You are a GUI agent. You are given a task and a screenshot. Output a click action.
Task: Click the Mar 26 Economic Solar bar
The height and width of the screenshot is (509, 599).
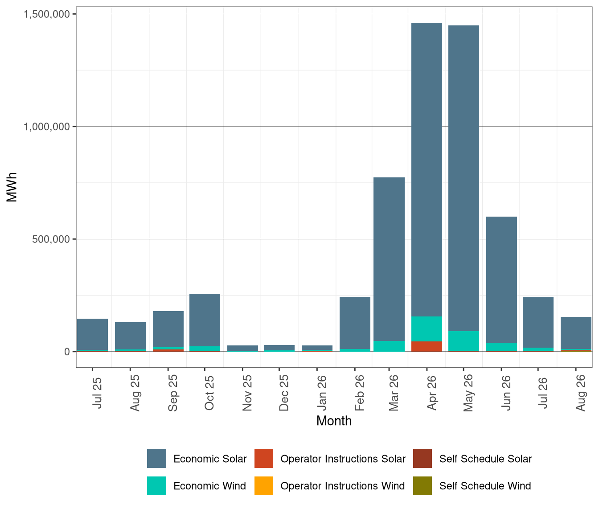pyautogui.click(x=389, y=259)
